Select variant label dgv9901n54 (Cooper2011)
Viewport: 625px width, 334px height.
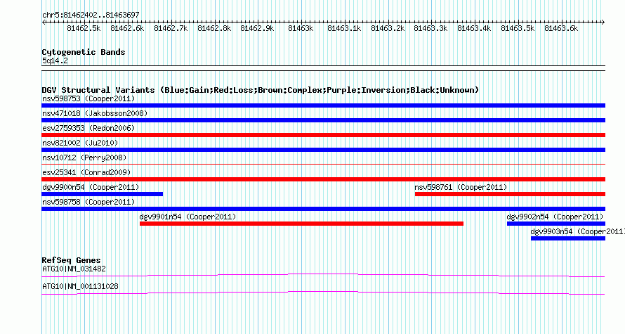coord(187,217)
